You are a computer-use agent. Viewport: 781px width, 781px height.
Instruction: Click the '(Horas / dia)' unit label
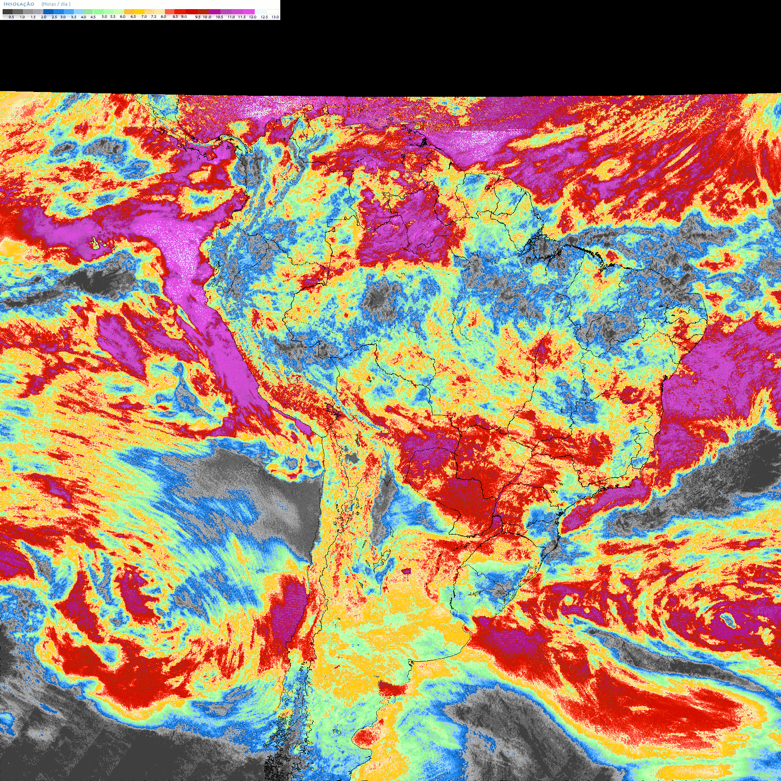[x=56, y=4]
